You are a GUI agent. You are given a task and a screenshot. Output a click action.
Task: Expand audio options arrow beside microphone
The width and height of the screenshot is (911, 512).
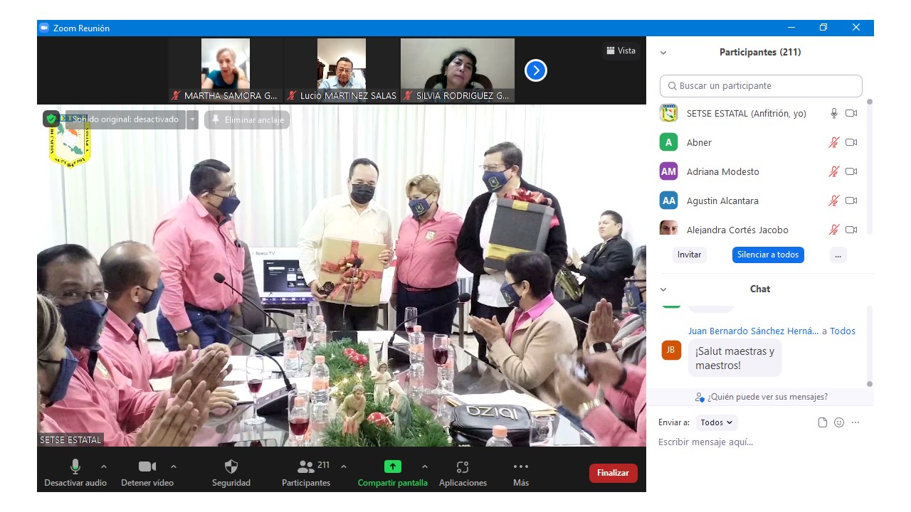coord(104,466)
